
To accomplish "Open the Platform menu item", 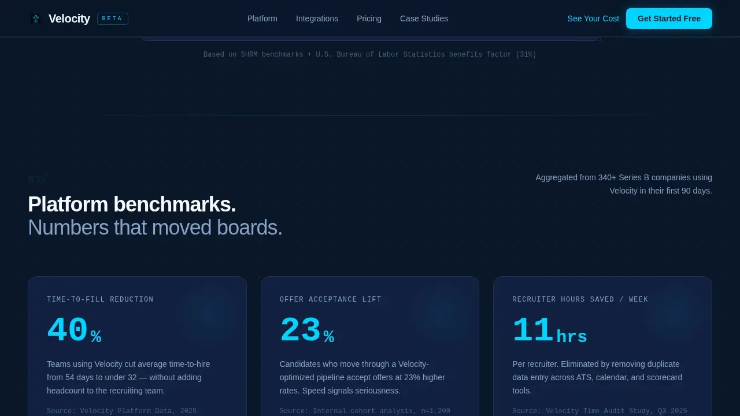I will (262, 18).
